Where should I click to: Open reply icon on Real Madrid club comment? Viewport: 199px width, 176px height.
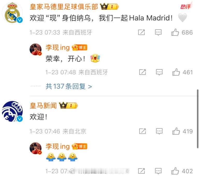click(x=158, y=32)
